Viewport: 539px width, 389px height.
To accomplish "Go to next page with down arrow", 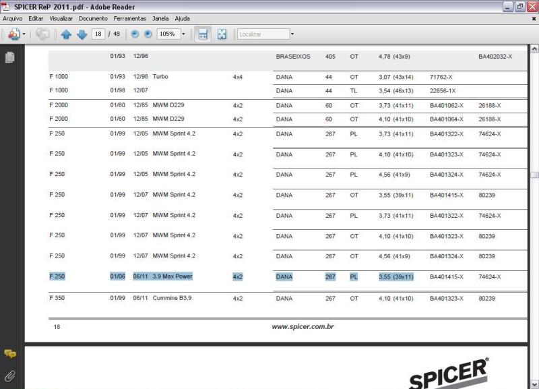I will tap(82, 34).
